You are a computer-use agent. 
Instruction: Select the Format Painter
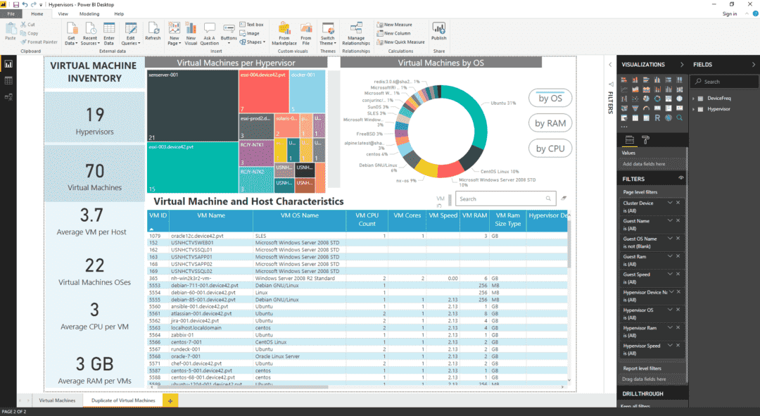point(39,42)
